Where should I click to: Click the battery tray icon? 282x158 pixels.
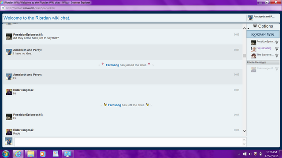point(260,154)
